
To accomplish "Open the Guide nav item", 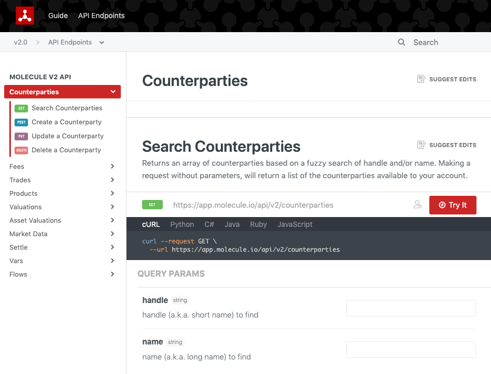I will point(58,16).
